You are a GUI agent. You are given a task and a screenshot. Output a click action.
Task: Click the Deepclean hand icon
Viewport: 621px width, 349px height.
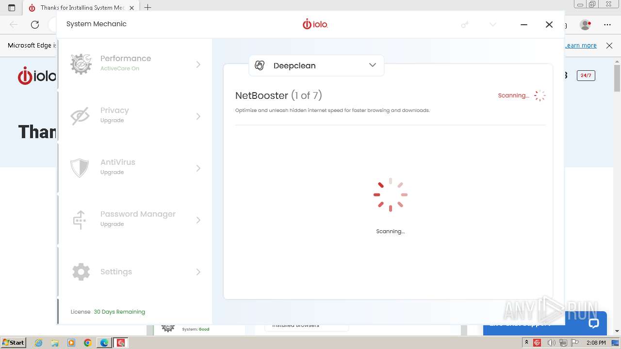(x=260, y=65)
